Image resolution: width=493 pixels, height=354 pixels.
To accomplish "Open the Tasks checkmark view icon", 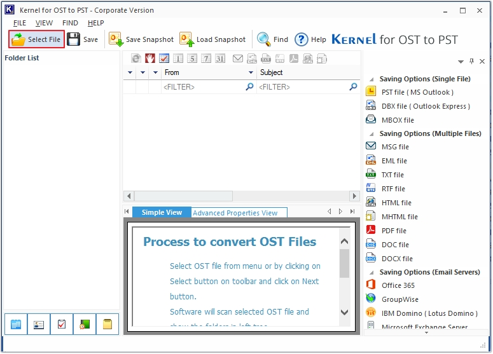I will (62, 324).
